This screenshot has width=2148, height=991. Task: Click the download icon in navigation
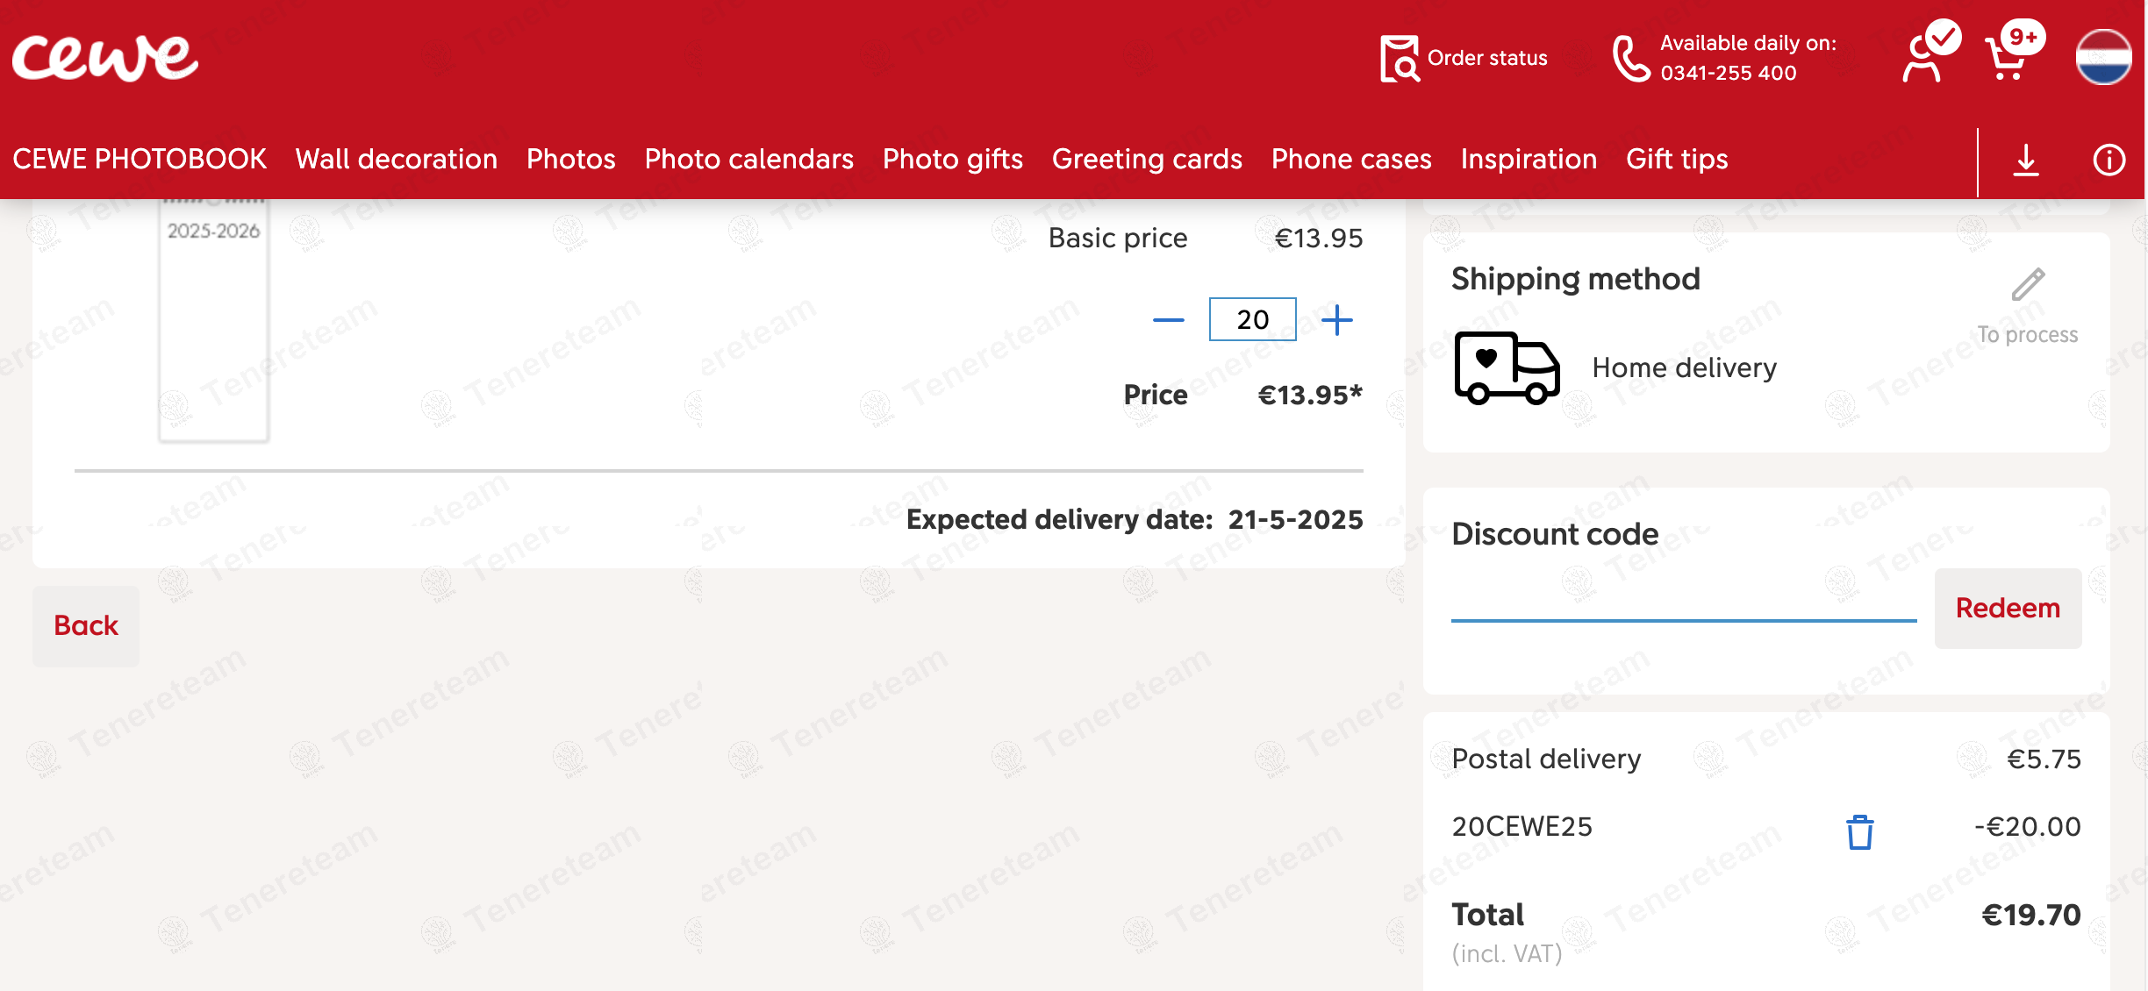pos(2026,160)
